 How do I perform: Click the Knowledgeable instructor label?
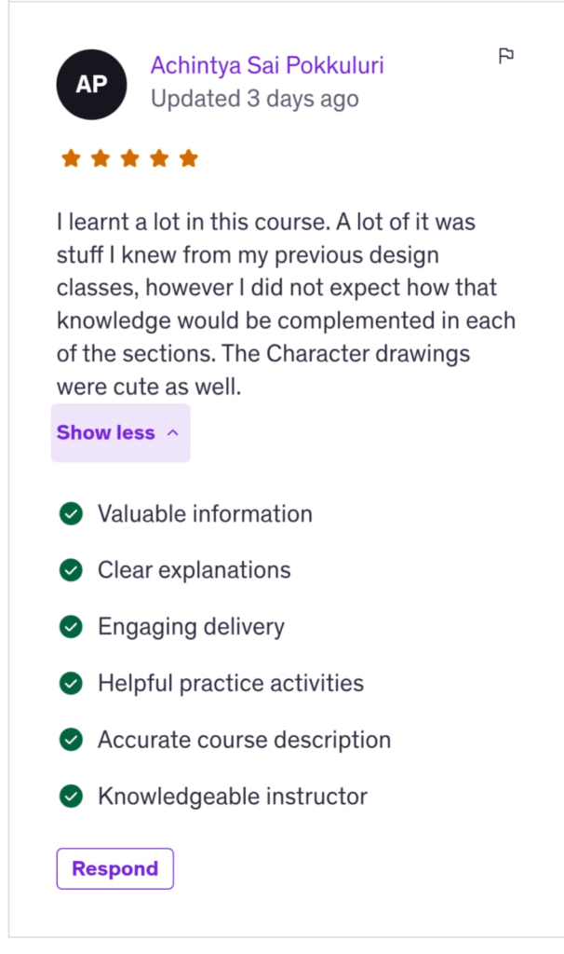(x=233, y=797)
